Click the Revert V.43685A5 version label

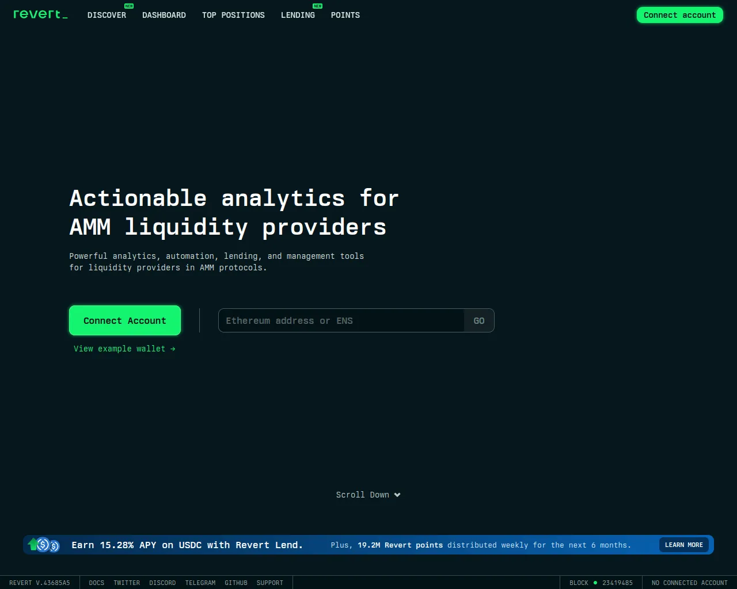[40, 583]
